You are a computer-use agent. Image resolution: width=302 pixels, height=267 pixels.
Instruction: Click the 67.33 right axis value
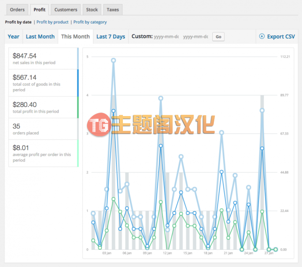pos(284,134)
